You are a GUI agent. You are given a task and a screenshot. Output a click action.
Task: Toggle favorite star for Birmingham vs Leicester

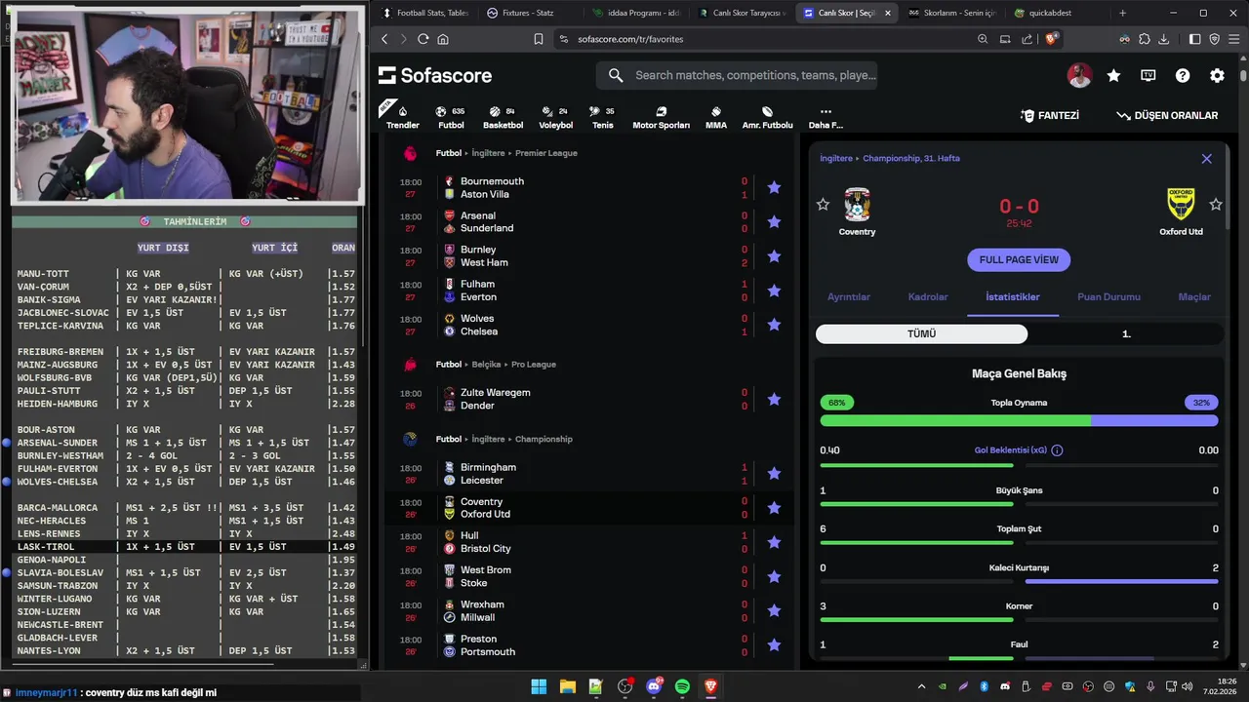(774, 473)
